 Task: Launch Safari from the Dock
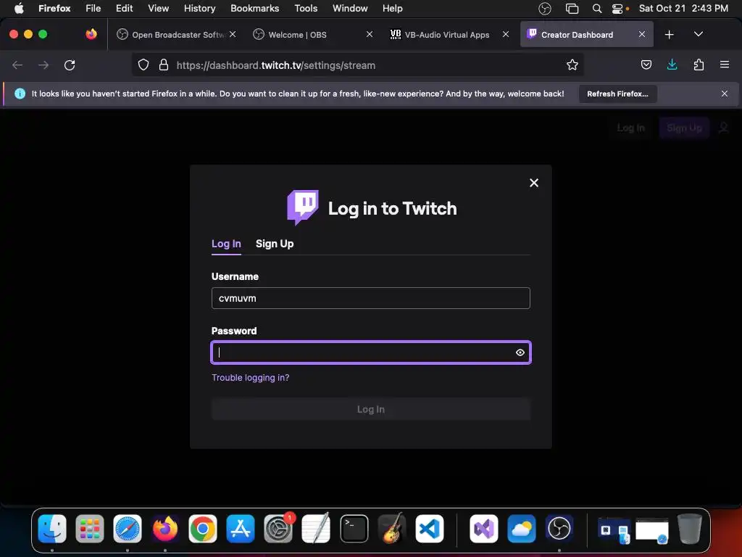pyautogui.click(x=128, y=528)
